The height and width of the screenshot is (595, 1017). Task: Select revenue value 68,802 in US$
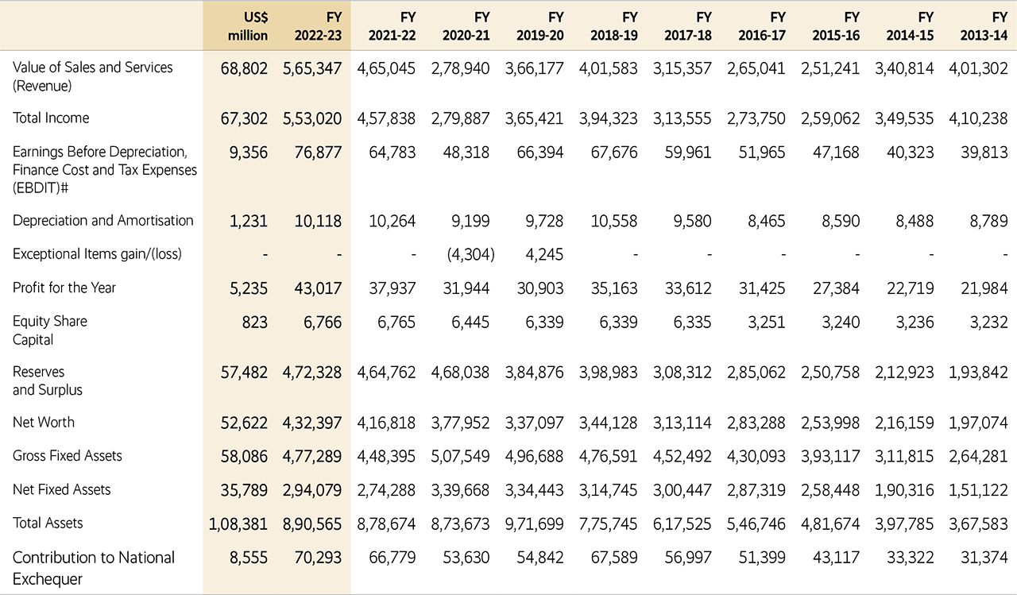[244, 69]
